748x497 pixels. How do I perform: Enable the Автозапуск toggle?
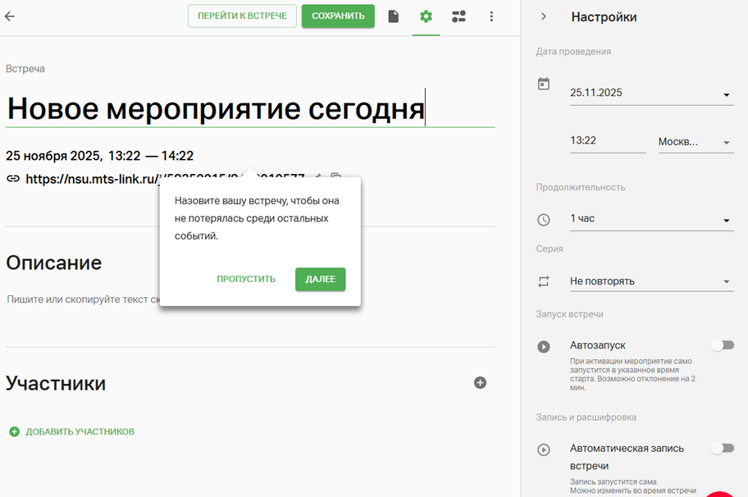722,345
